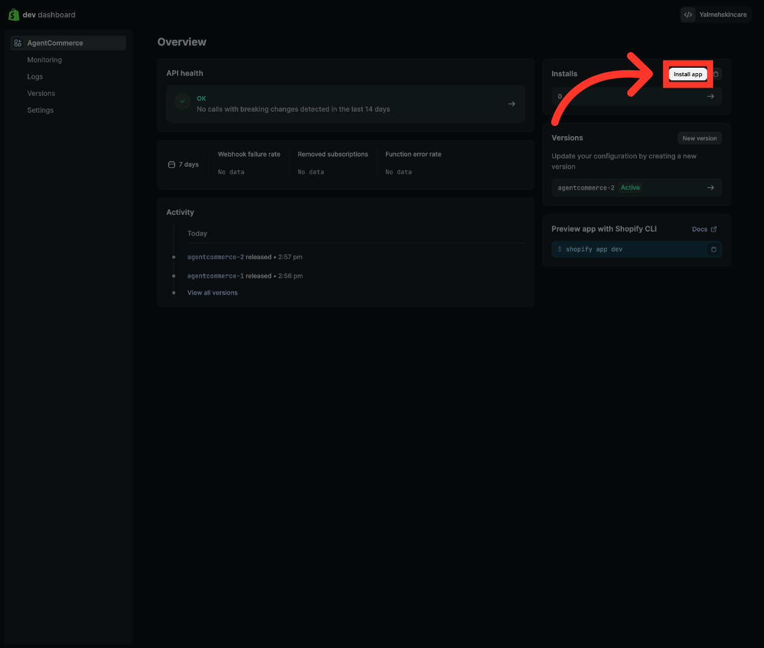Open Settings in the sidebar
Viewport: 764px width, 648px height.
click(x=40, y=110)
